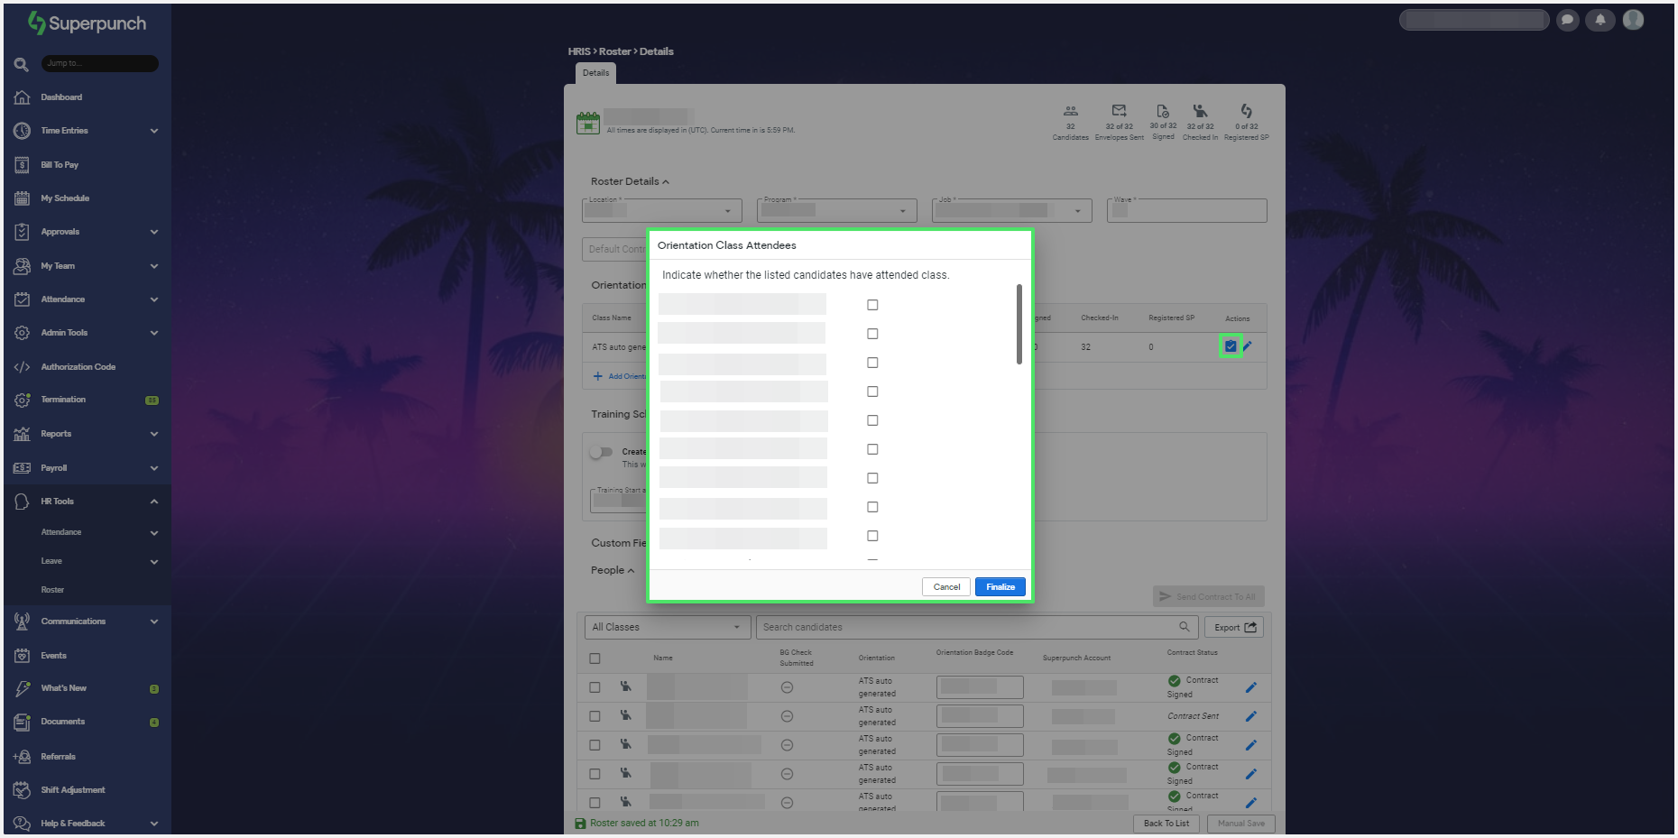Click the Envelopes Sent mail icon
Image resolution: width=1678 pixels, height=838 pixels.
(1119, 111)
